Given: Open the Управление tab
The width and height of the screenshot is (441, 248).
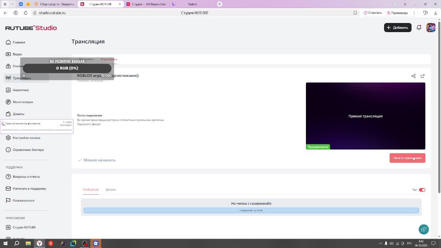Looking at the screenshot, I should click(x=109, y=59).
